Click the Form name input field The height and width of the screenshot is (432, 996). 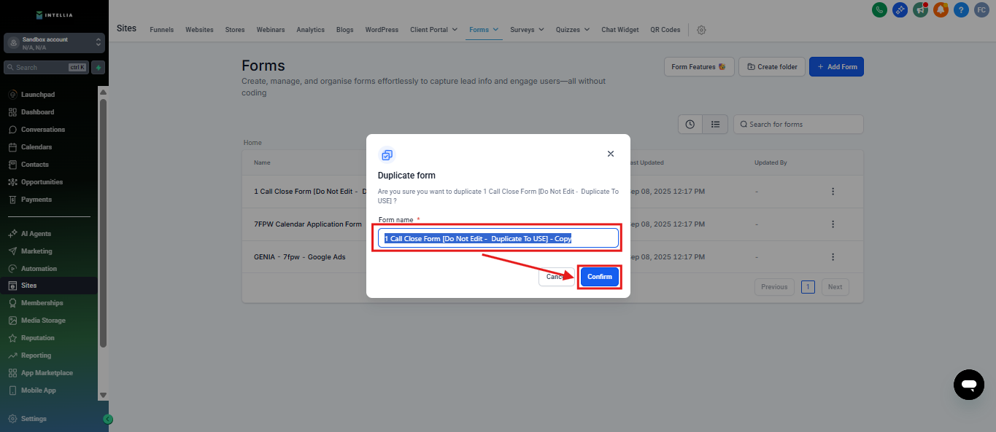[x=498, y=238]
